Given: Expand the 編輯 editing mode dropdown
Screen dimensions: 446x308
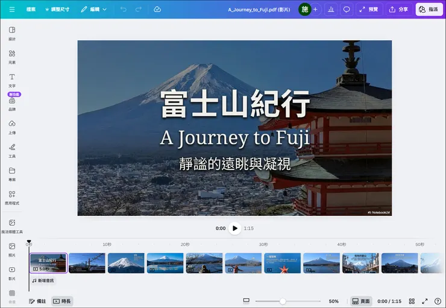Looking at the screenshot, I should pos(93,10).
